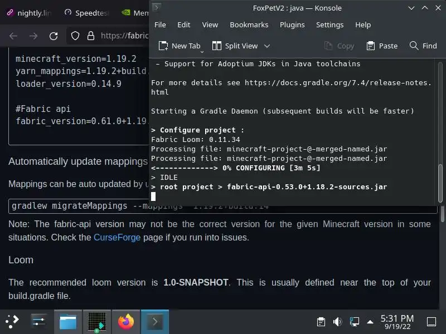Click the text 'loader_version=0.14.9'
The width and height of the screenshot is (446, 334).
click(x=68, y=84)
